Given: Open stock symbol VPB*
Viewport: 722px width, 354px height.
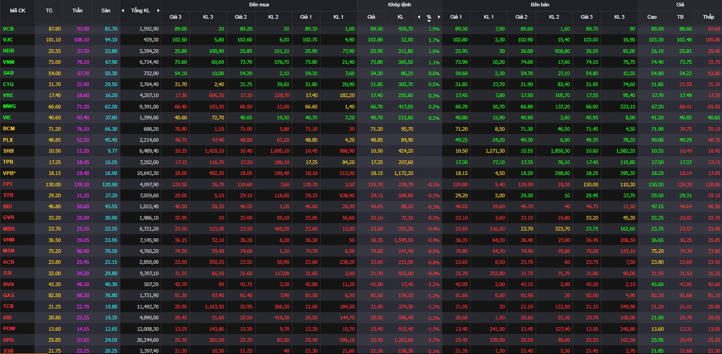Looking at the screenshot, I should 9,173.
